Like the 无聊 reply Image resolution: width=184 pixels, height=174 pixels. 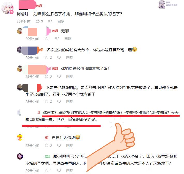pos(47,39)
